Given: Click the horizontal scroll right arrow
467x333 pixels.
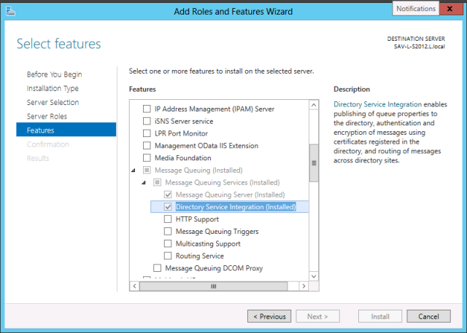Looking at the screenshot, I should point(304,286).
